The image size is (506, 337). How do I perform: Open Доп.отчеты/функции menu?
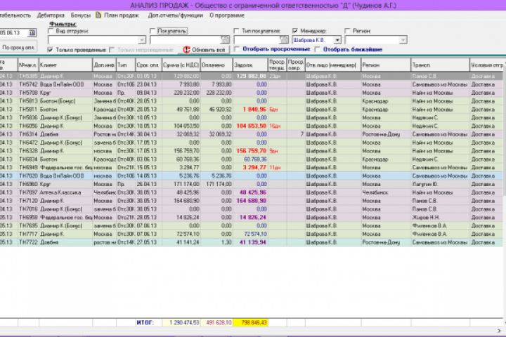[176, 15]
